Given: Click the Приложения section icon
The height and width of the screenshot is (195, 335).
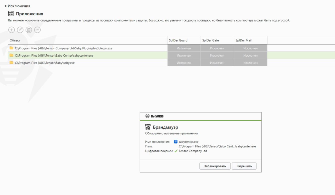Looking at the screenshot, I should [x=11, y=14].
